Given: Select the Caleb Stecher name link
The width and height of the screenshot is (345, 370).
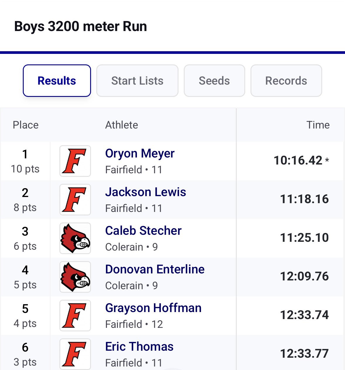Looking at the screenshot, I should (143, 231).
